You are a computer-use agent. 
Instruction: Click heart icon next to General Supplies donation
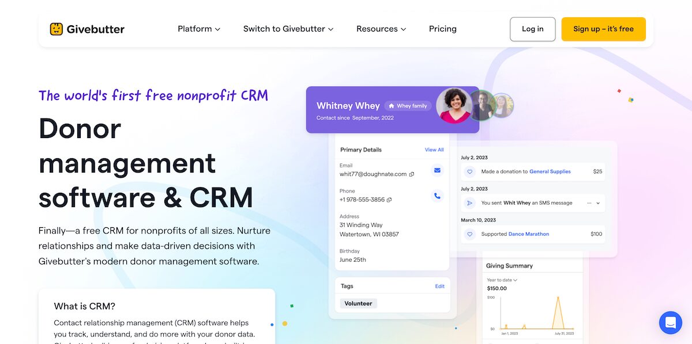coord(469,171)
